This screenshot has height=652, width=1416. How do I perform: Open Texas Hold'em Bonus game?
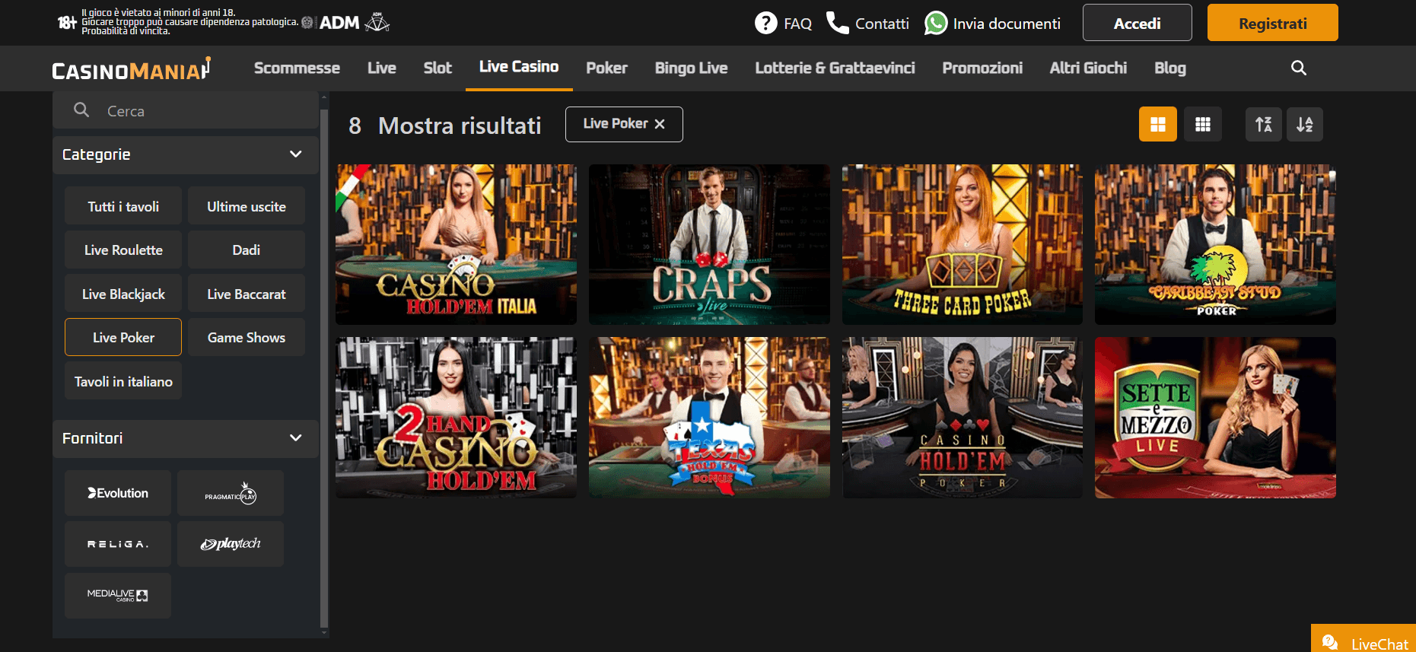[709, 418]
